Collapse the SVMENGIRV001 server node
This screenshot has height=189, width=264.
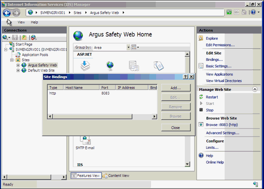coord(6,49)
